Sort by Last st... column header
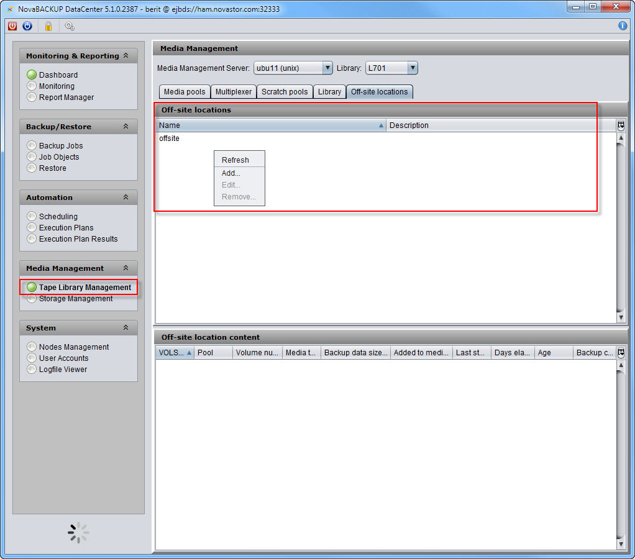The image size is (635, 559). (x=472, y=353)
